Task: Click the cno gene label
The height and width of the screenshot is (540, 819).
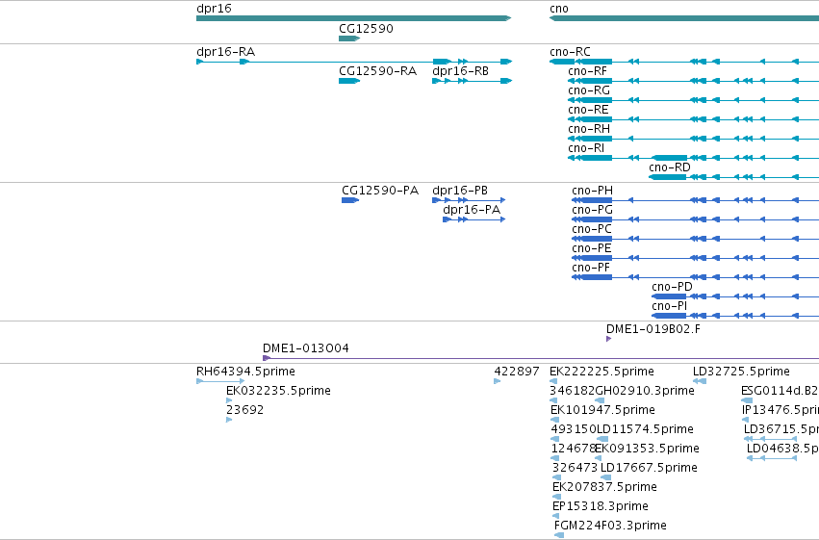Action: pos(559,9)
